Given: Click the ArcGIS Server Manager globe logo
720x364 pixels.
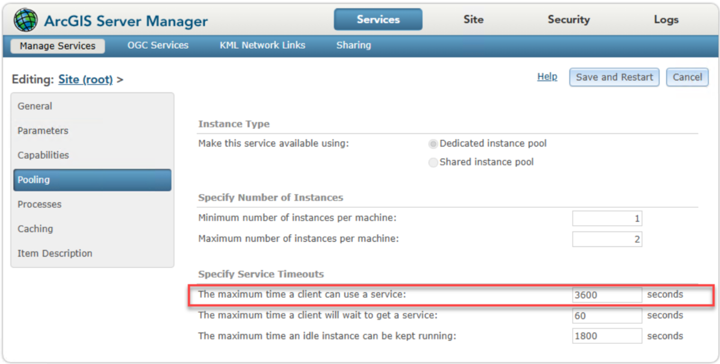Looking at the screenshot, I should (x=26, y=21).
